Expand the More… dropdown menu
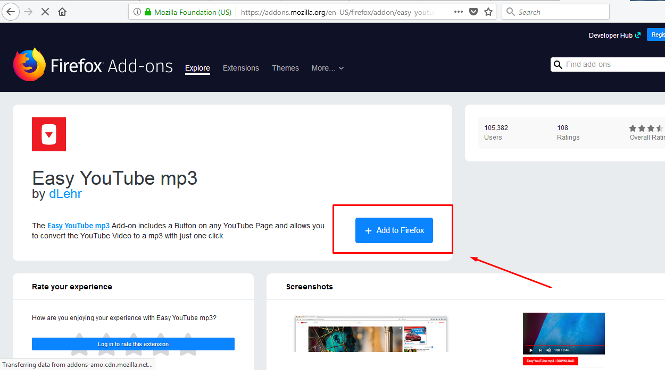This screenshot has width=665, height=370. click(x=328, y=68)
